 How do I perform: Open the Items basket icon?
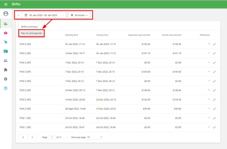(6, 33)
